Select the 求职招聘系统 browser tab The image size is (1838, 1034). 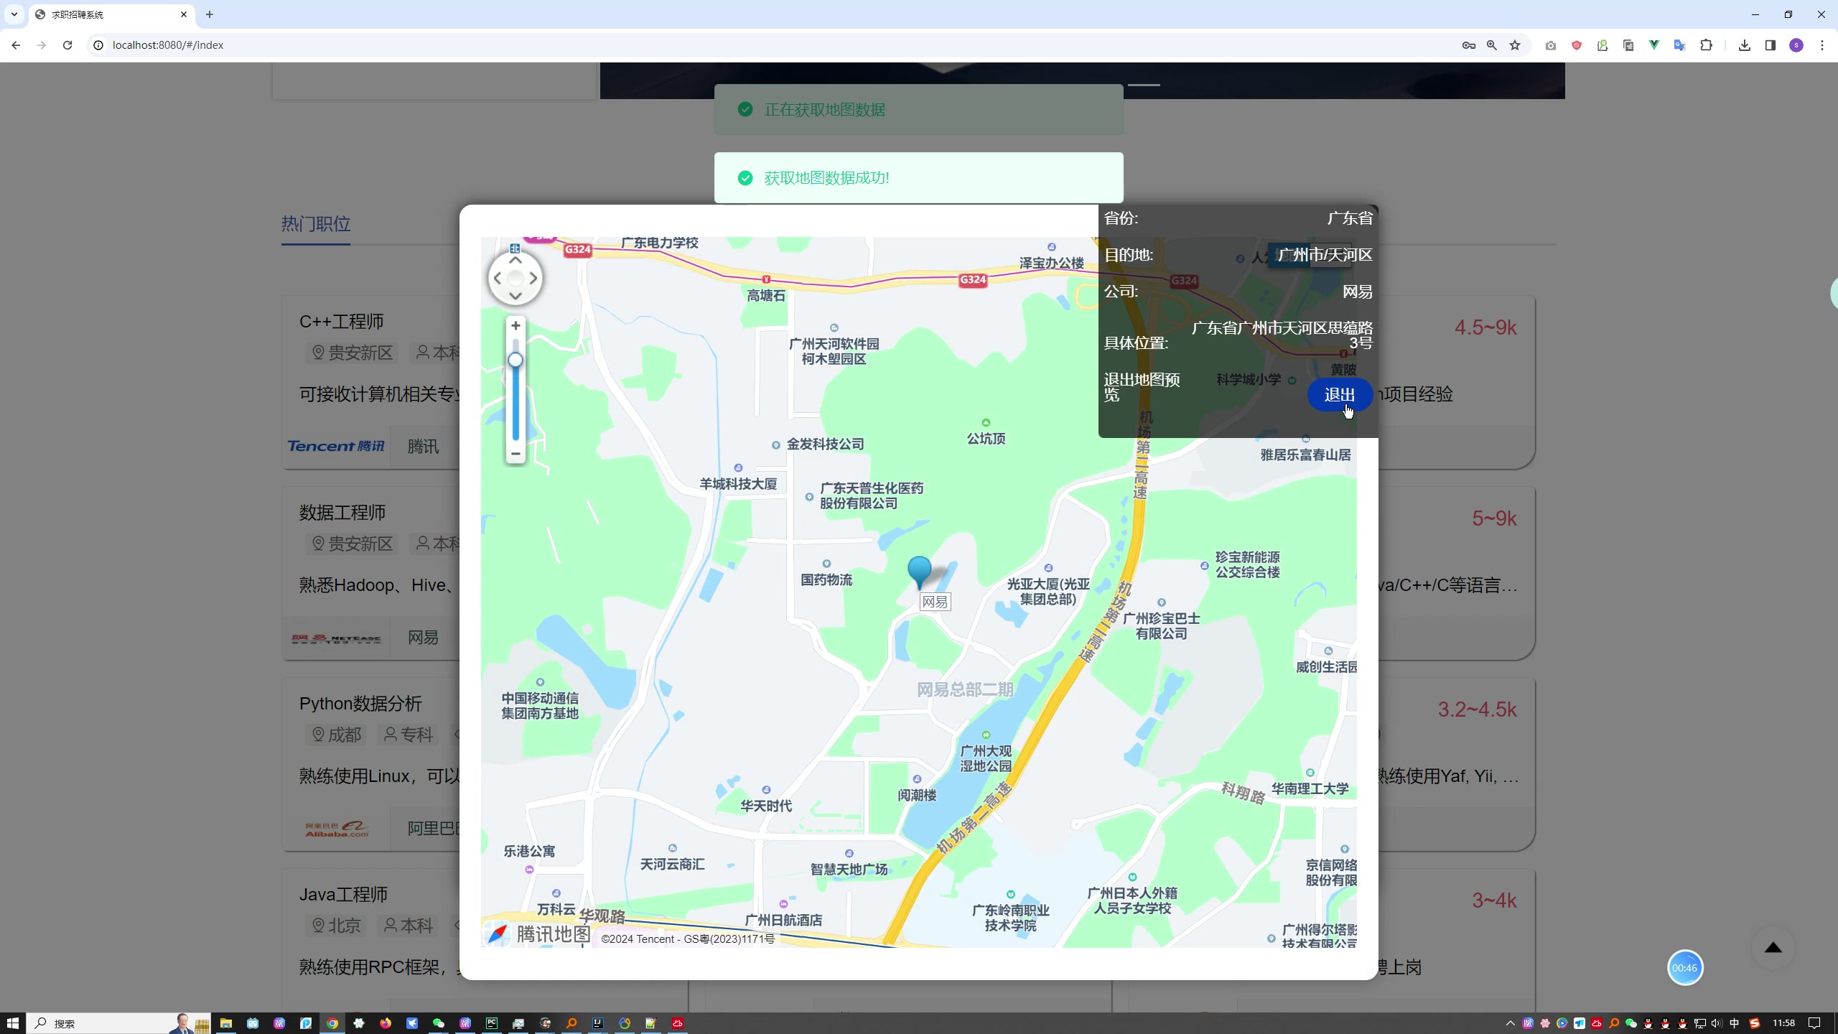(x=111, y=14)
